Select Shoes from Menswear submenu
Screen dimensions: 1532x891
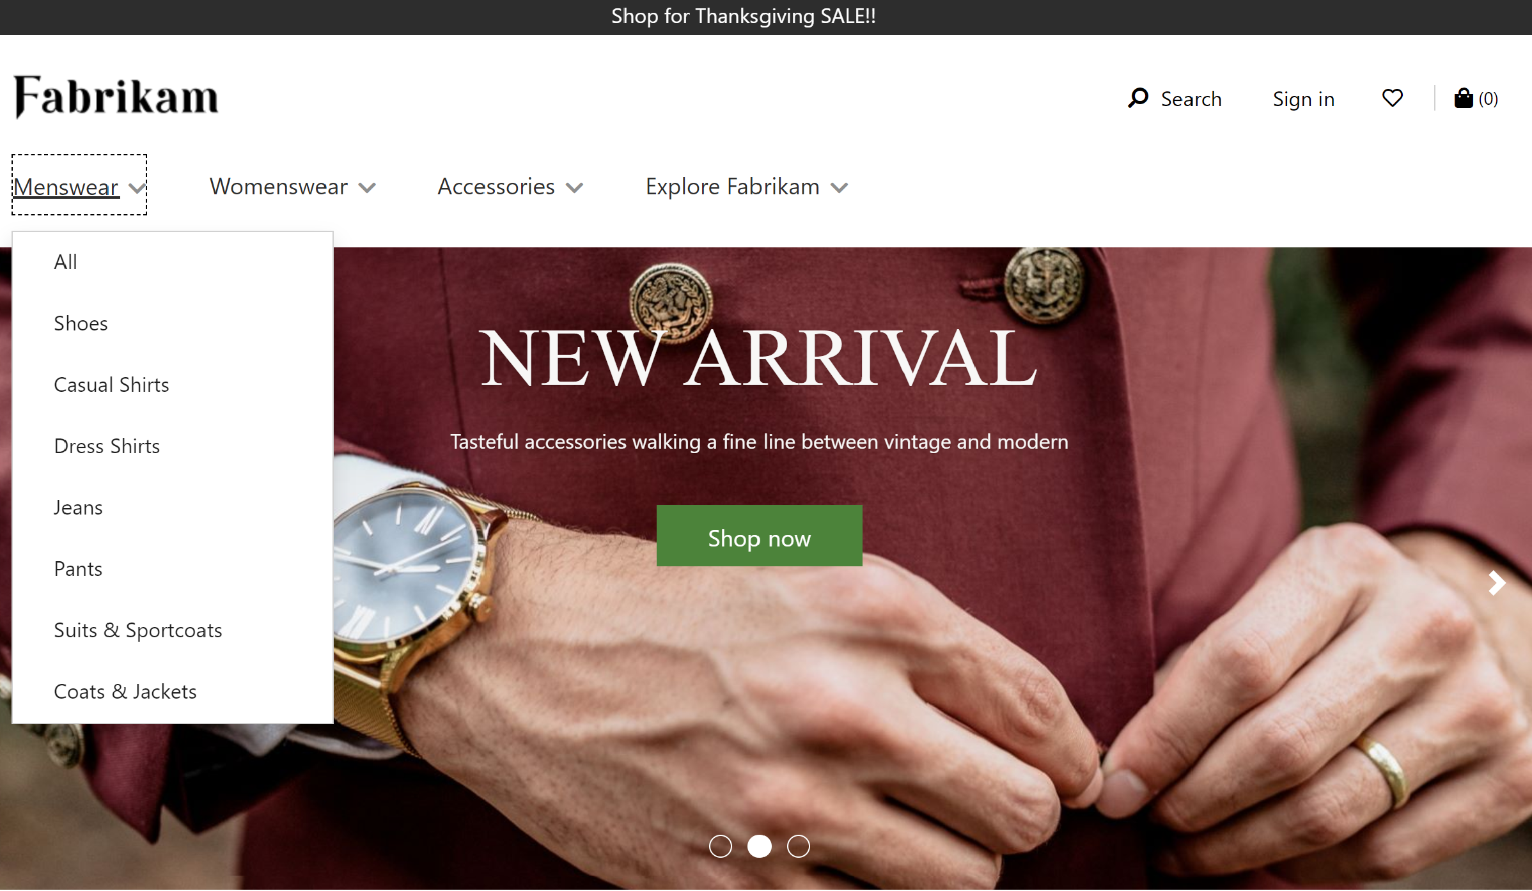pos(81,322)
